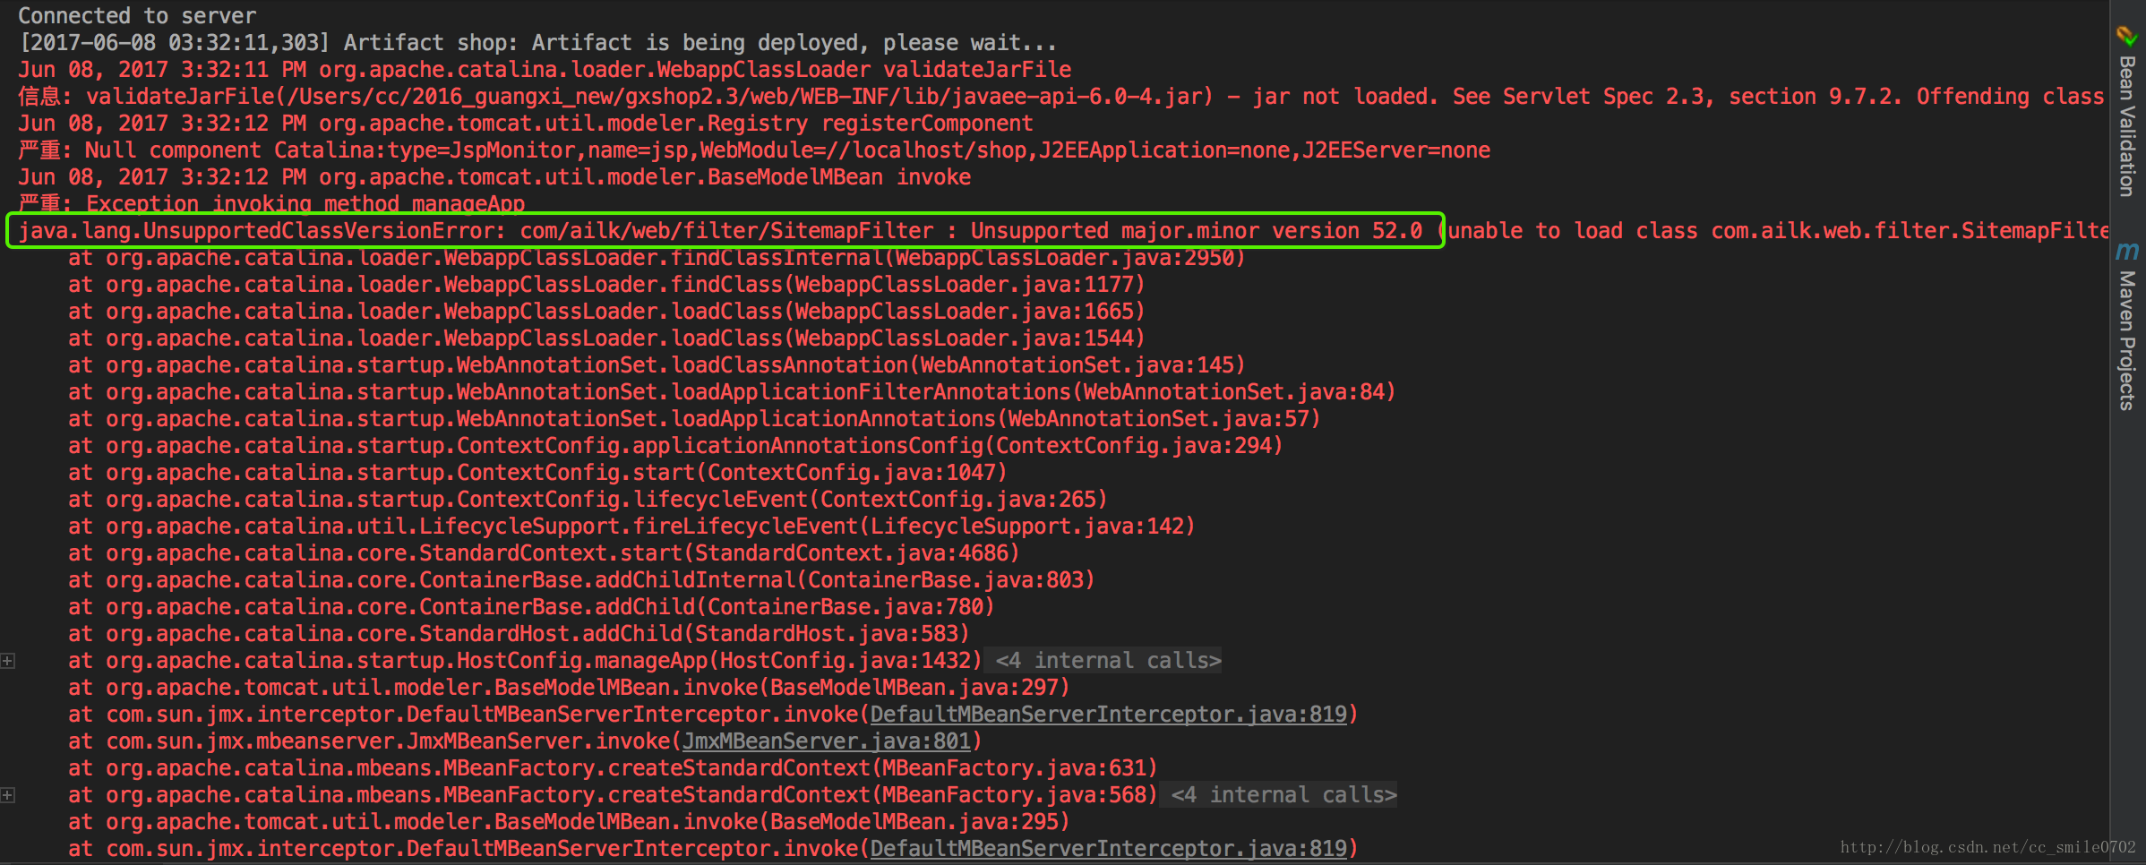This screenshot has height=865, width=2146.
Task: Click stack frame StandardContext.java:4686
Action: [544, 553]
